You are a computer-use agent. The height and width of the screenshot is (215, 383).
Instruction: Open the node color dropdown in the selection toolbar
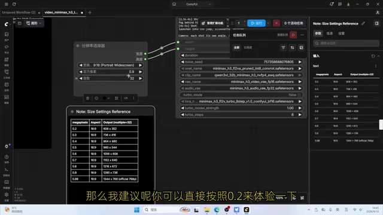106,98
